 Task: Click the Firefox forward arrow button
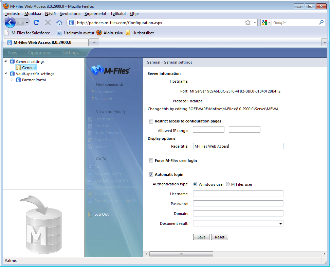pos(20,22)
